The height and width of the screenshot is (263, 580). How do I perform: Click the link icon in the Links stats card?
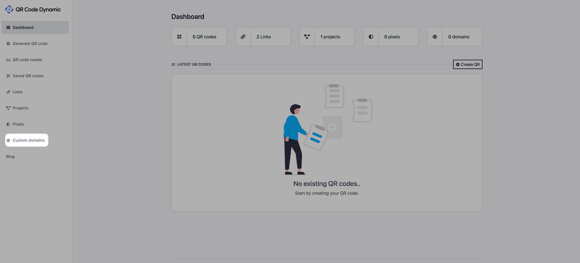click(x=243, y=37)
